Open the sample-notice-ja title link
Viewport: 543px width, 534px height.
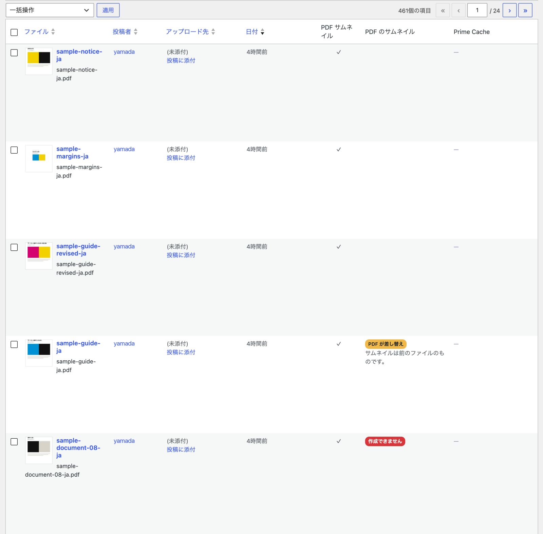click(79, 55)
